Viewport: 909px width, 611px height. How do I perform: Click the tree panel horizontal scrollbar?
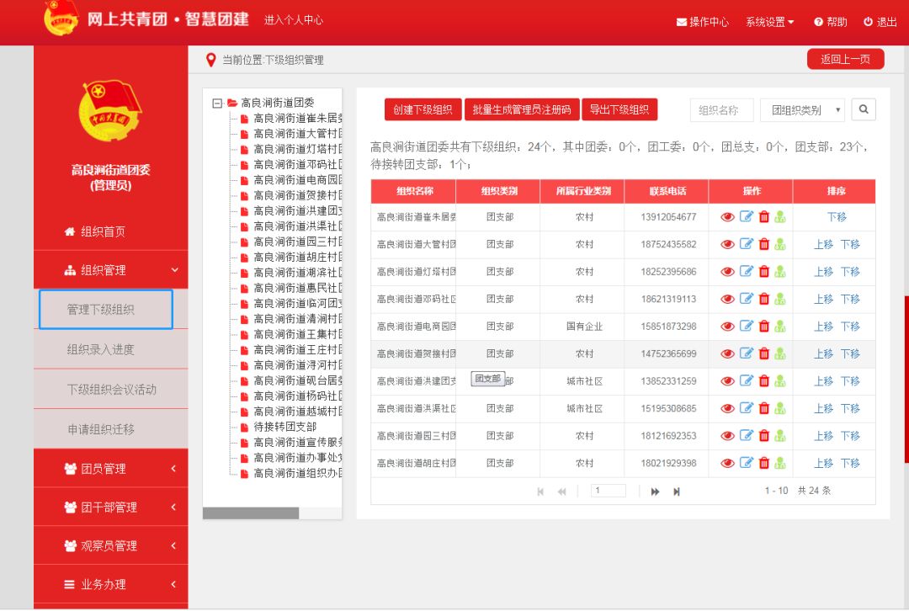(251, 513)
